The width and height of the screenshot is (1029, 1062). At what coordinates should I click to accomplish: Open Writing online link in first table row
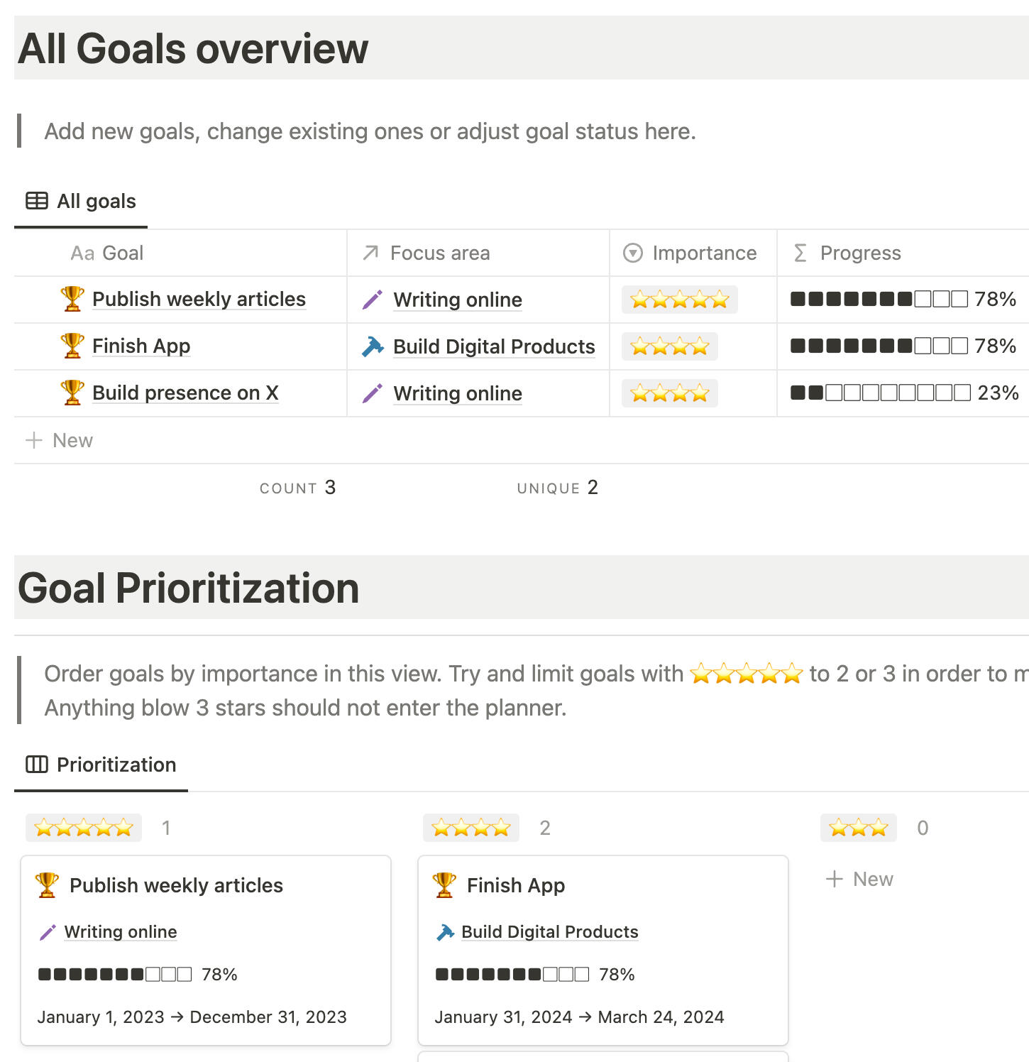[458, 300]
